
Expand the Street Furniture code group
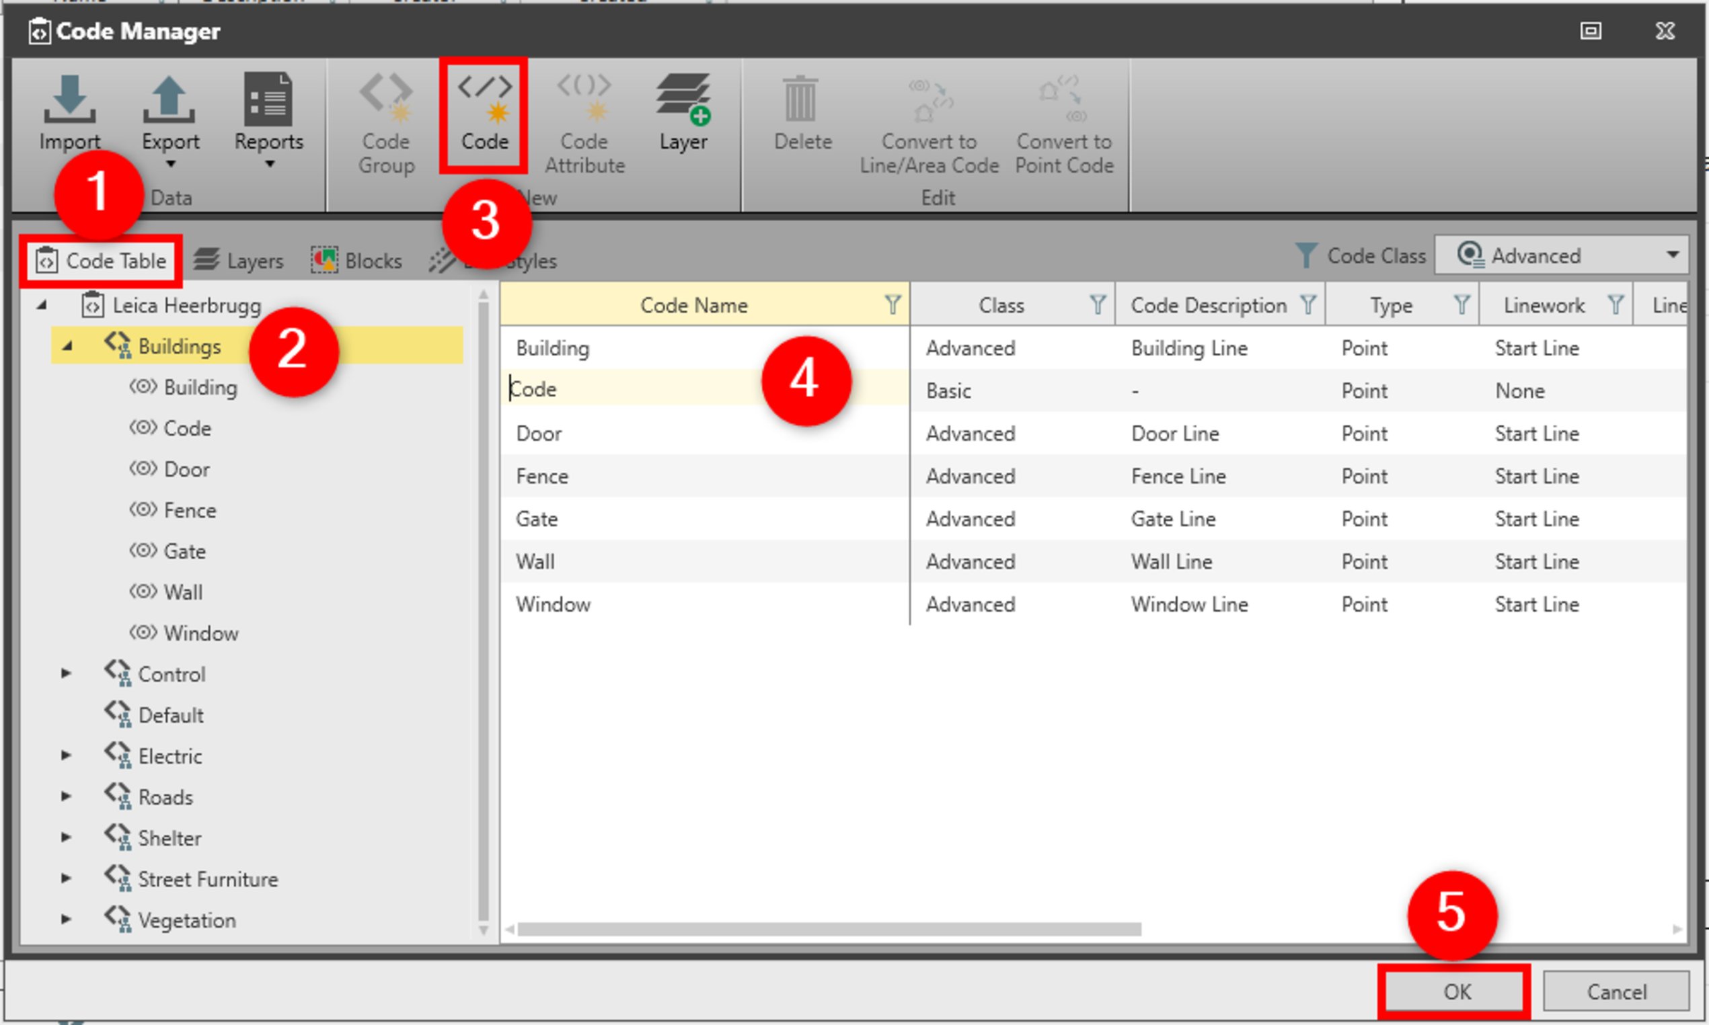click(67, 878)
